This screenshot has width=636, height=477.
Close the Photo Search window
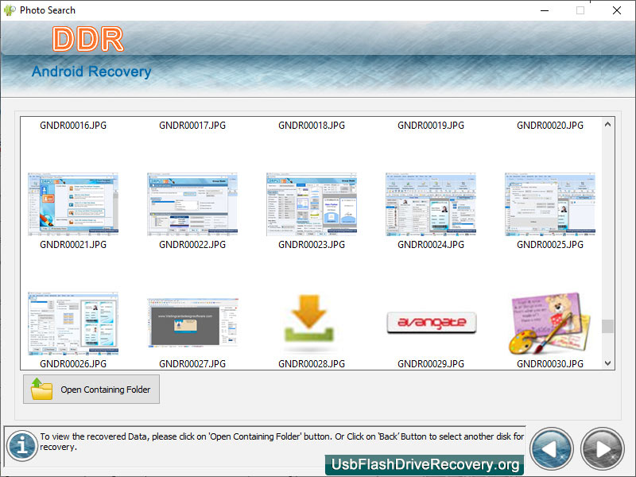(x=617, y=10)
